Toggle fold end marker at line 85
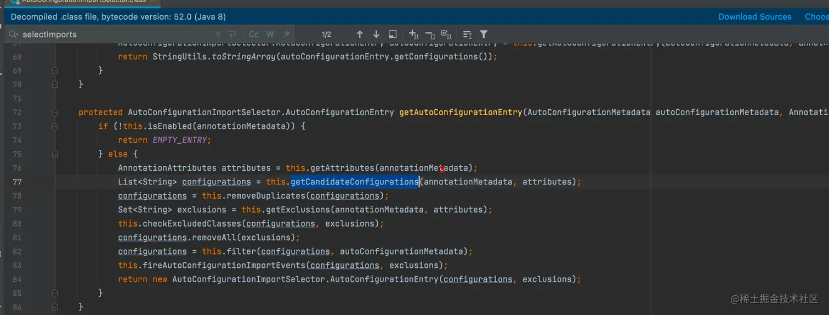The width and height of the screenshot is (829, 315). click(55, 293)
